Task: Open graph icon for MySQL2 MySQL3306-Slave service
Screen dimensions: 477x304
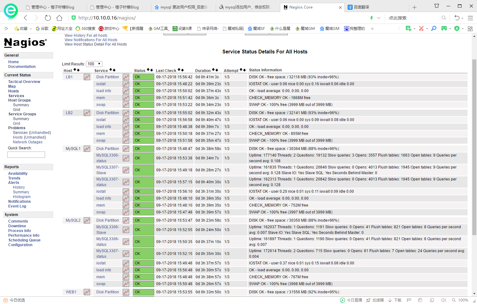Action: (x=126, y=230)
